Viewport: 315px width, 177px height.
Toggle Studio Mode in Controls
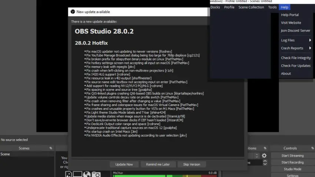[292, 169]
